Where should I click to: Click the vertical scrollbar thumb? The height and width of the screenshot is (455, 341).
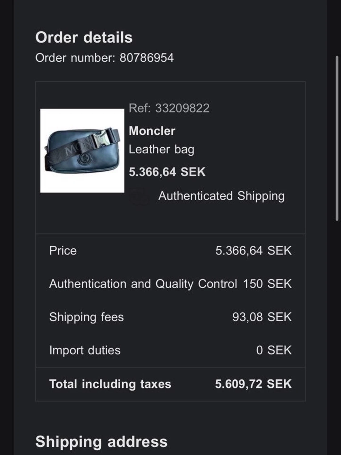(x=337, y=138)
